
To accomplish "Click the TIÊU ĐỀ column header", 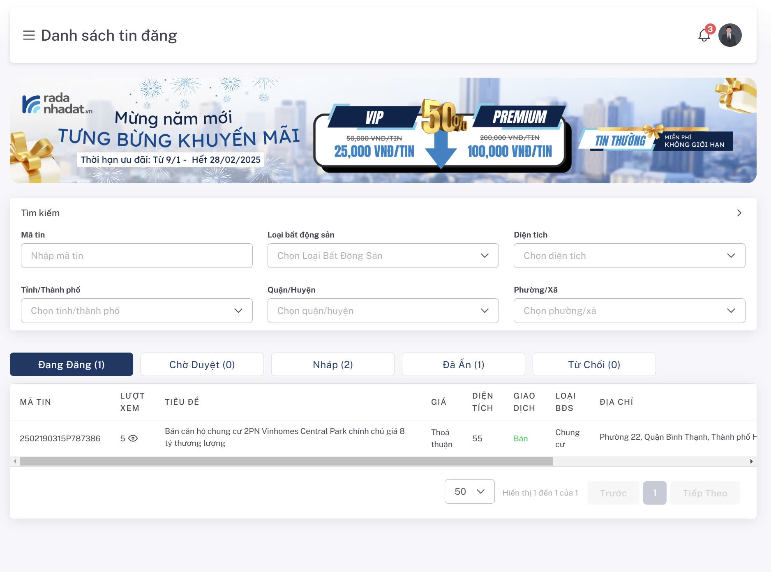I will click(182, 402).
